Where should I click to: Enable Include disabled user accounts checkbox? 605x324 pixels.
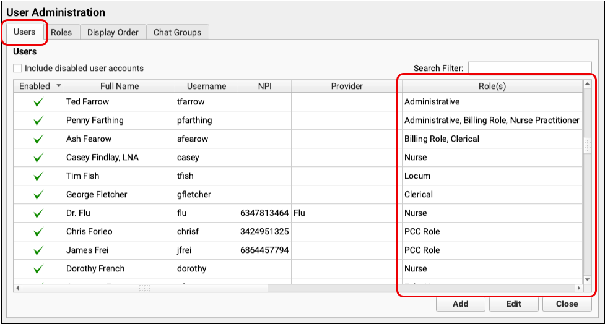click(x=18, y=69)
